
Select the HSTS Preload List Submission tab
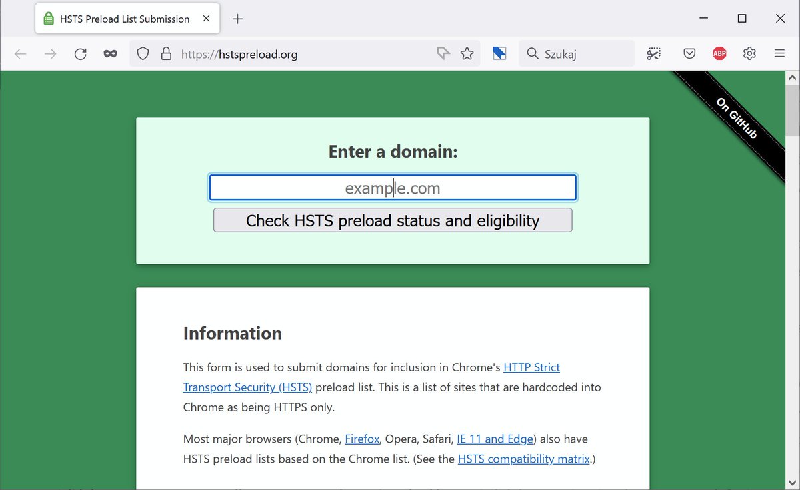coord(127,19)
